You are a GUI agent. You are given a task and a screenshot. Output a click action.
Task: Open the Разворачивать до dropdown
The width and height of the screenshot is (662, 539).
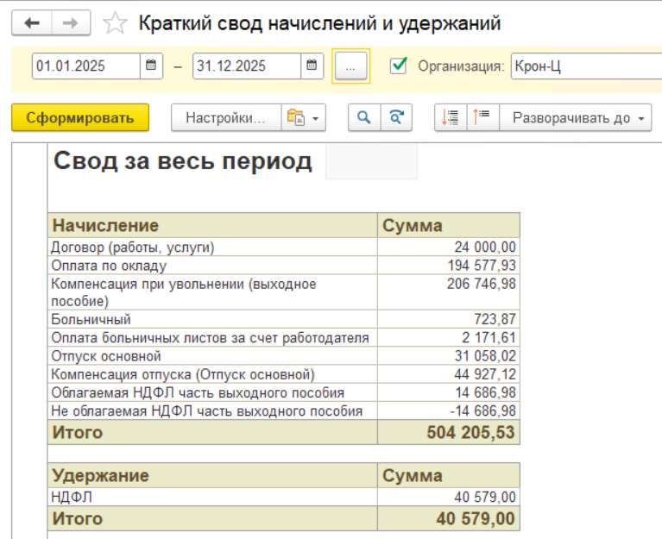click(576, 117)
